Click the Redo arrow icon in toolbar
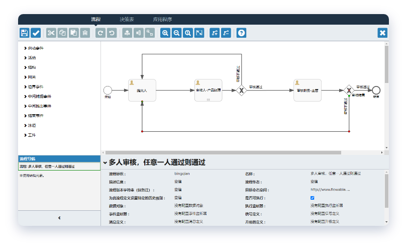The image size is (407, 248). tap(100, 33)
